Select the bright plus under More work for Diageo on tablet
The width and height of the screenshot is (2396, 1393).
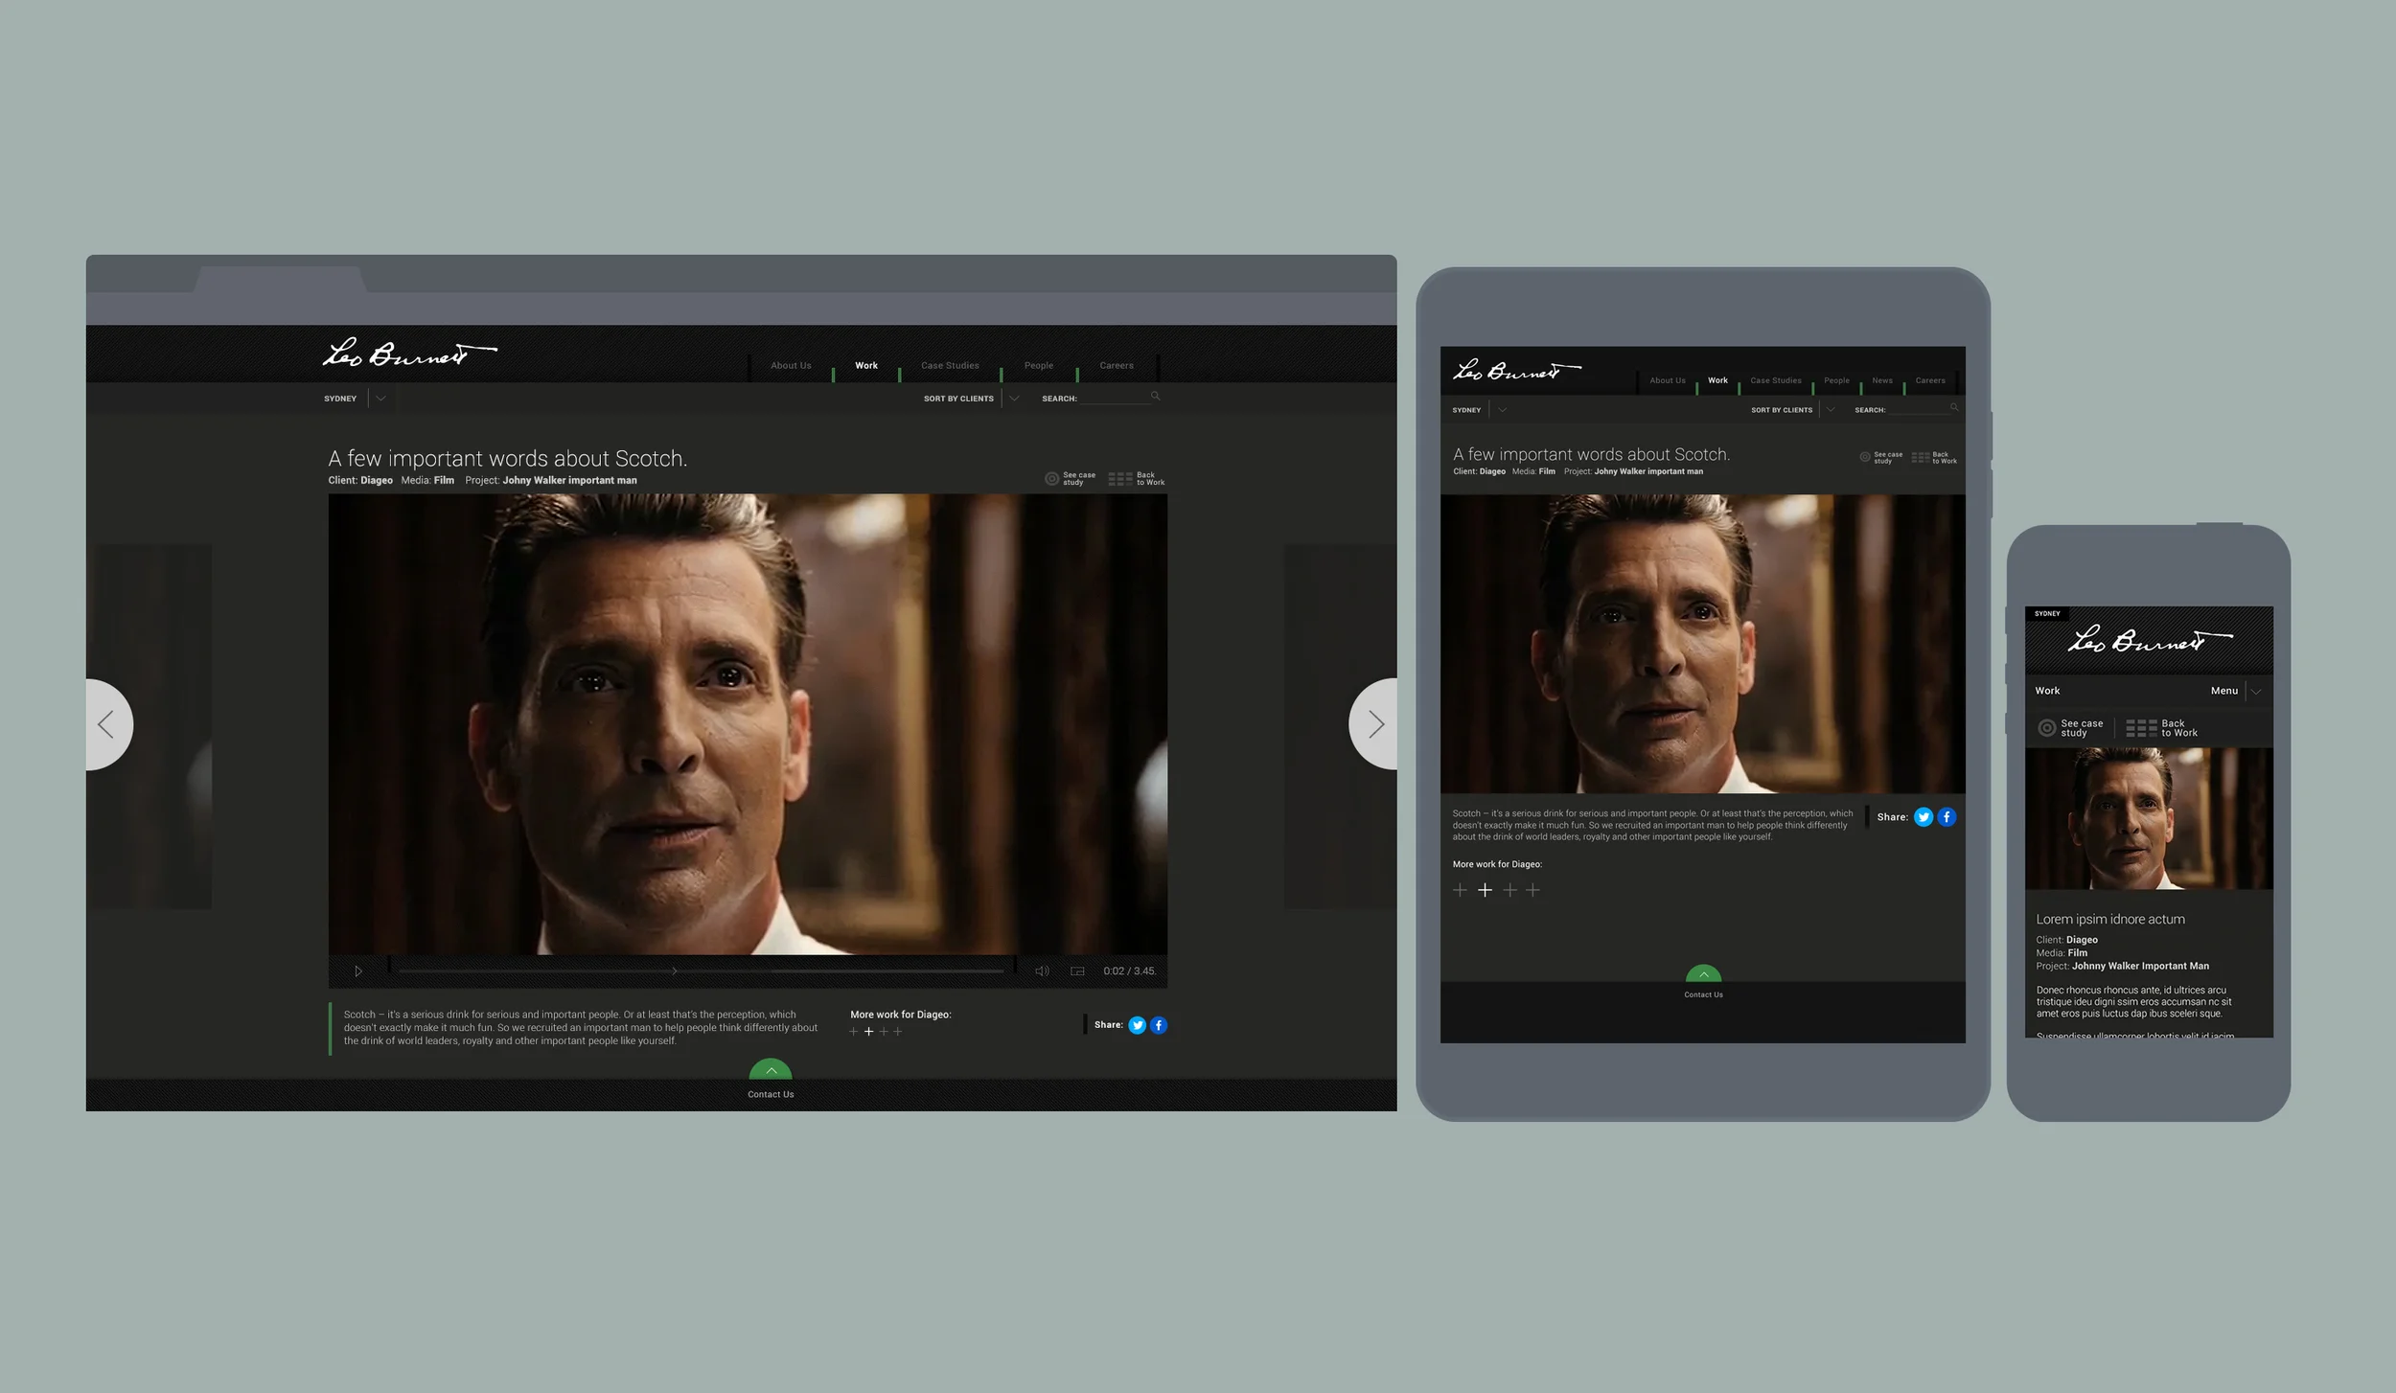coord(1485,890)
